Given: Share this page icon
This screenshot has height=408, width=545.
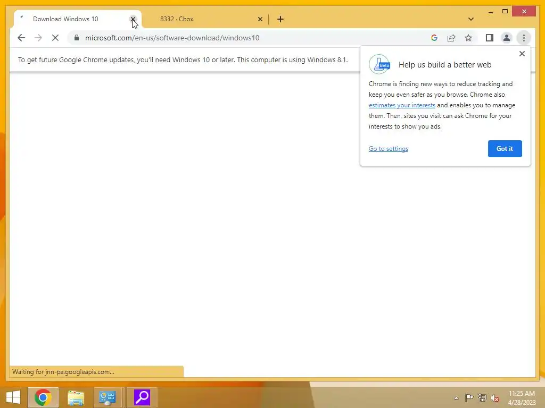Looking at the screenshot, I should (451, 38).
